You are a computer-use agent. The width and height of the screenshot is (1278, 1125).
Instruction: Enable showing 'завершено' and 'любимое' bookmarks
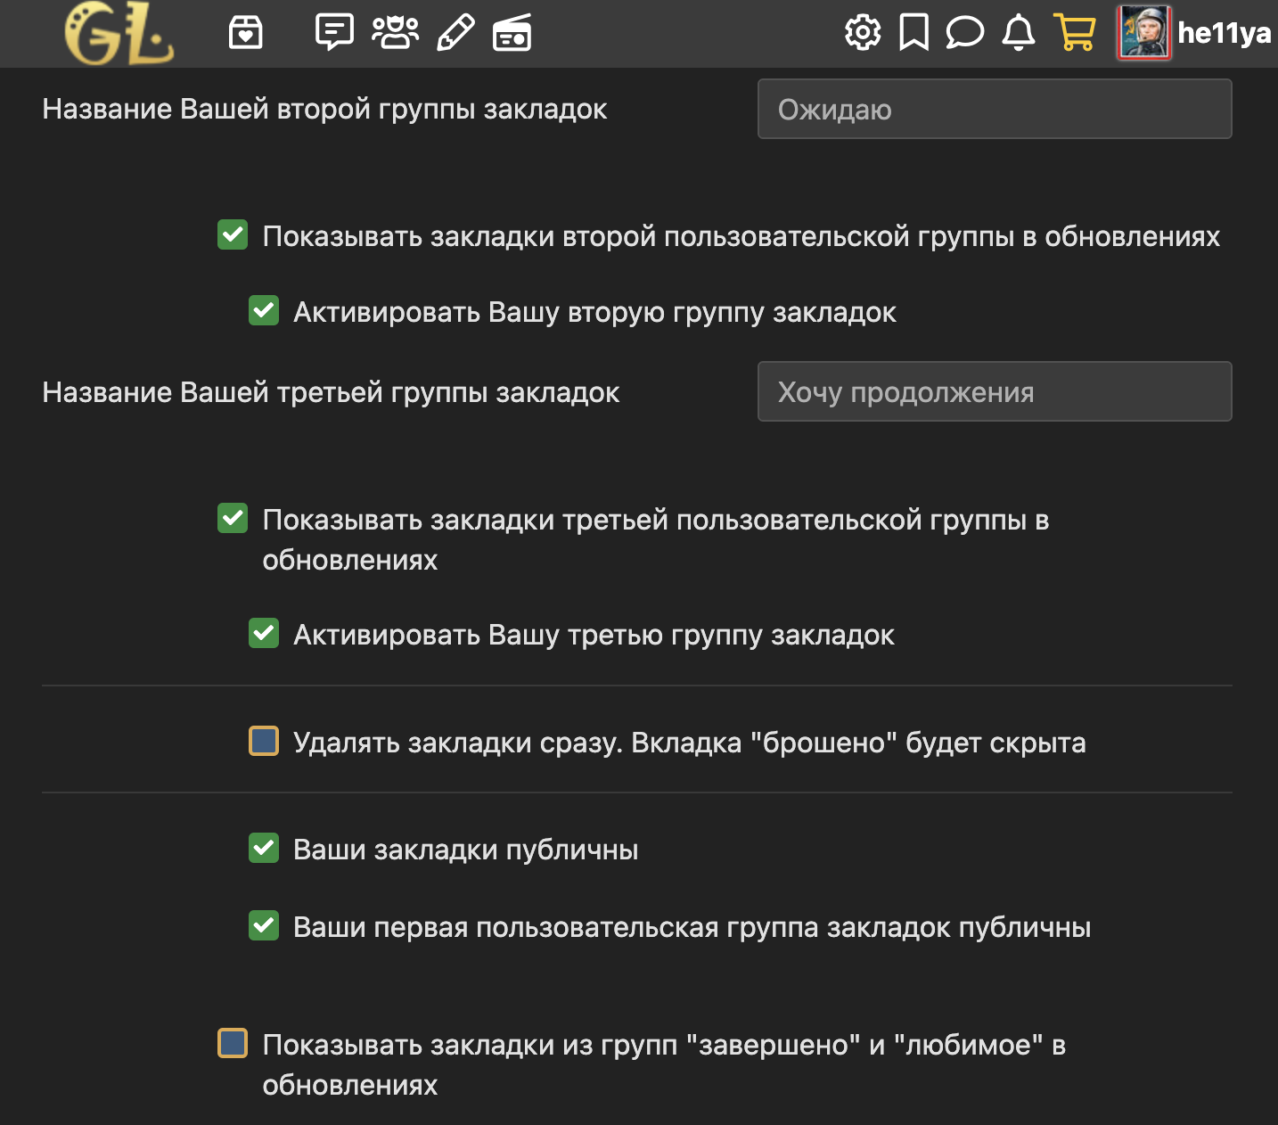point(233,1044)
